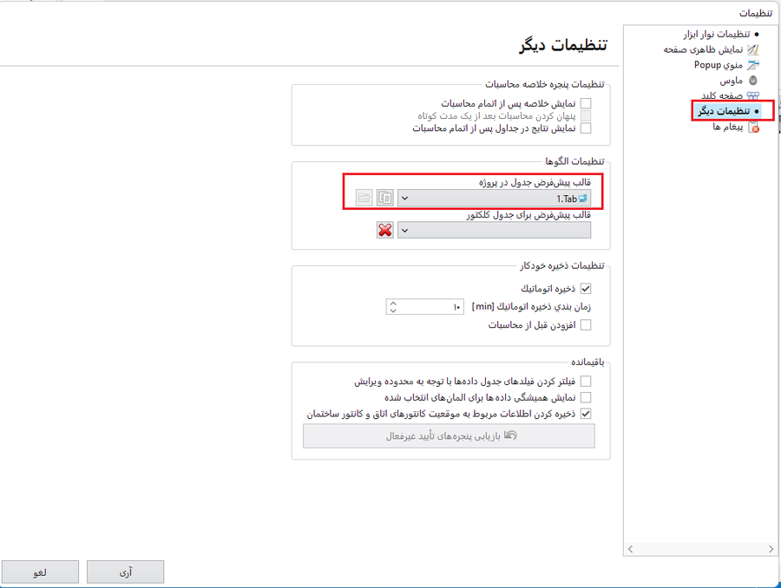Click the mouse (ماوس) settings icon
The image size is (781, 588).
click(752, 81)
